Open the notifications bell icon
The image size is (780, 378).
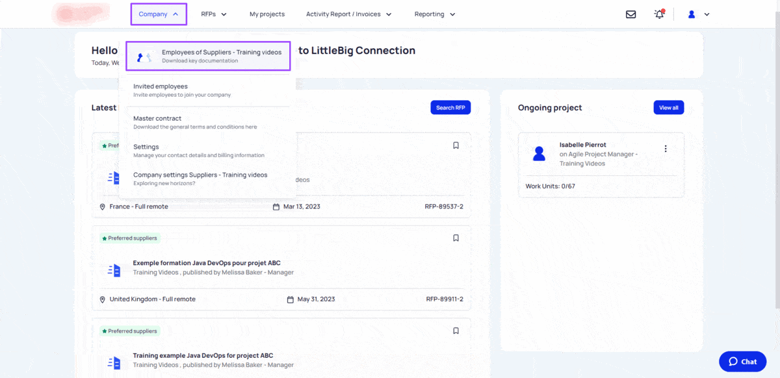tap(659, 14)
